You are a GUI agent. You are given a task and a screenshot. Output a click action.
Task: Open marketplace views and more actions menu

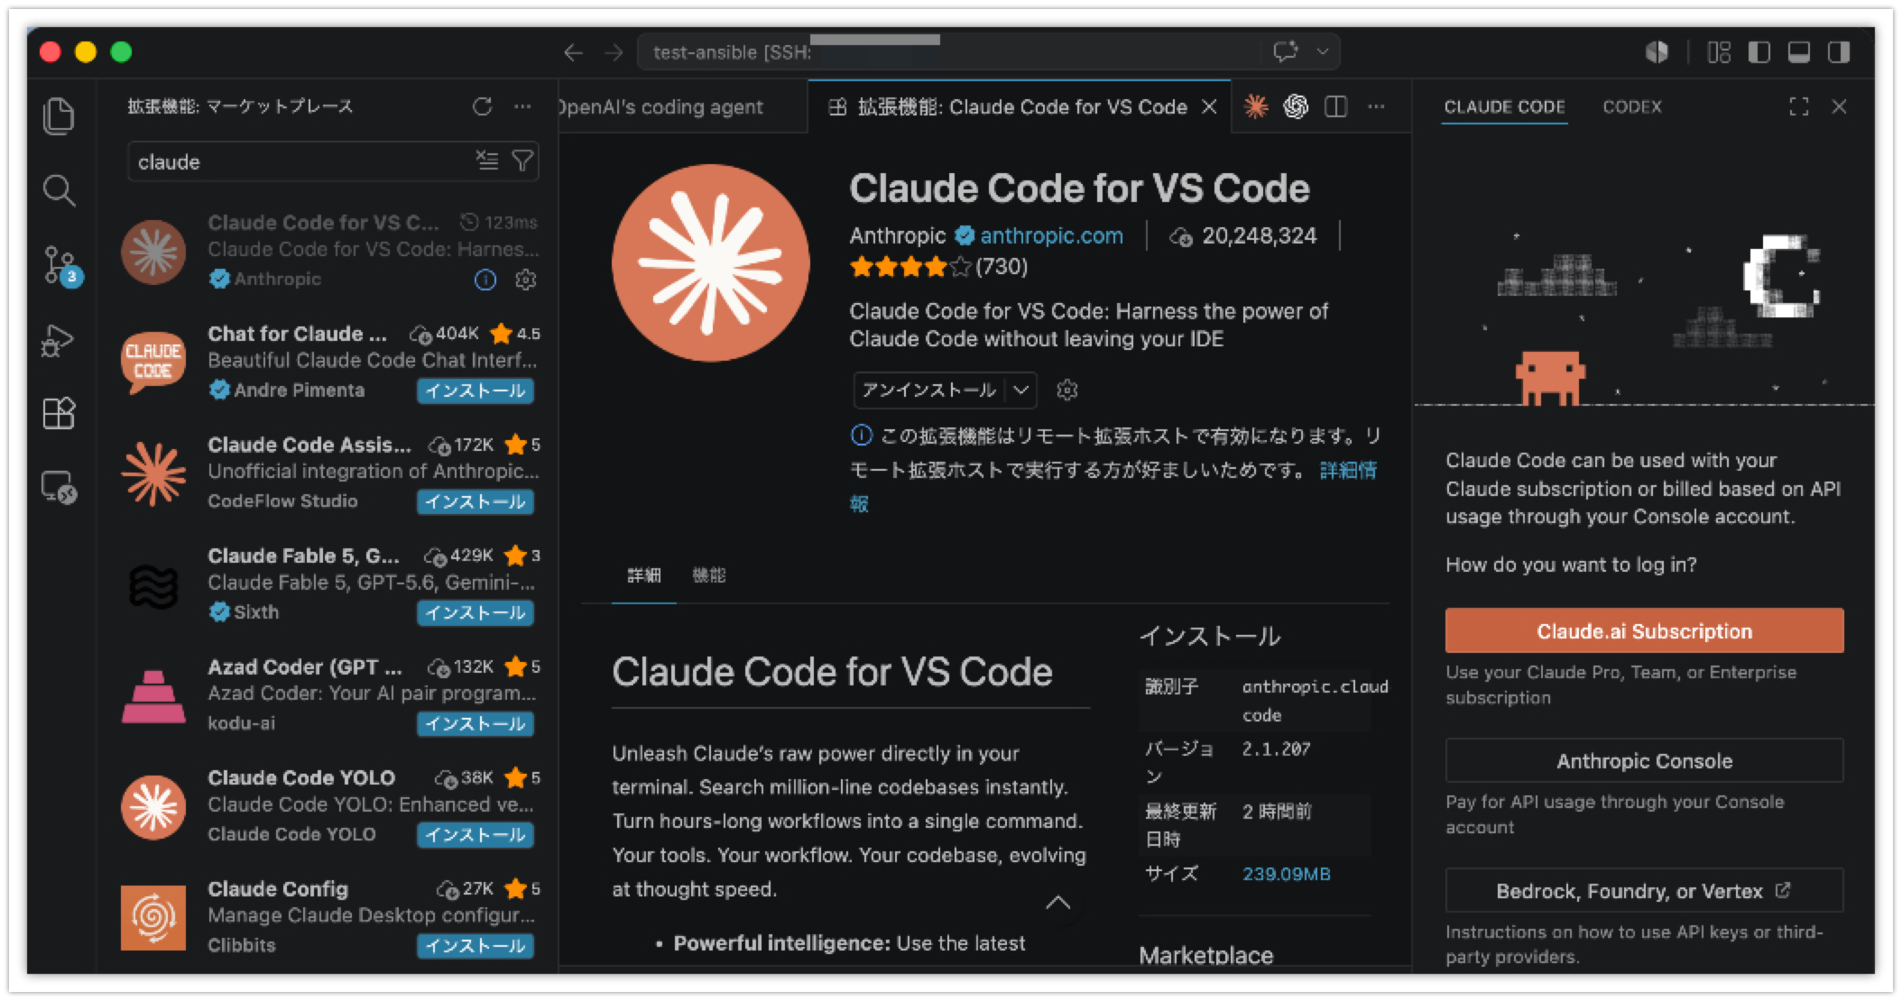pos(522,106)
